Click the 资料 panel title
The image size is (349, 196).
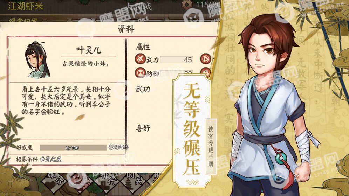tap(126, 29)
